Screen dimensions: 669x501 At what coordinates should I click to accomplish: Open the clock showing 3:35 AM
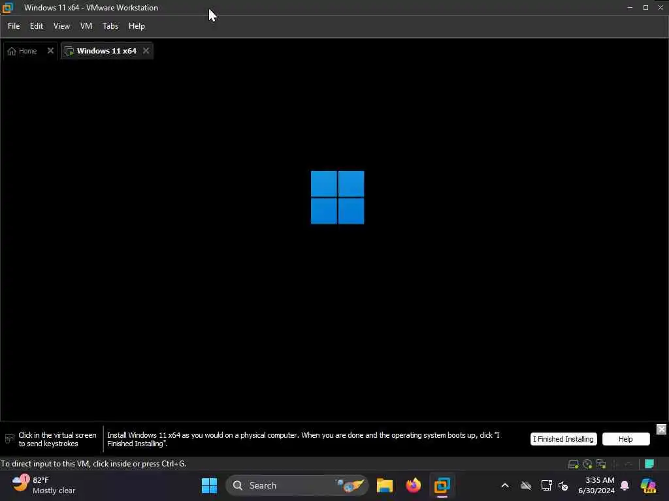coord(596,485)
